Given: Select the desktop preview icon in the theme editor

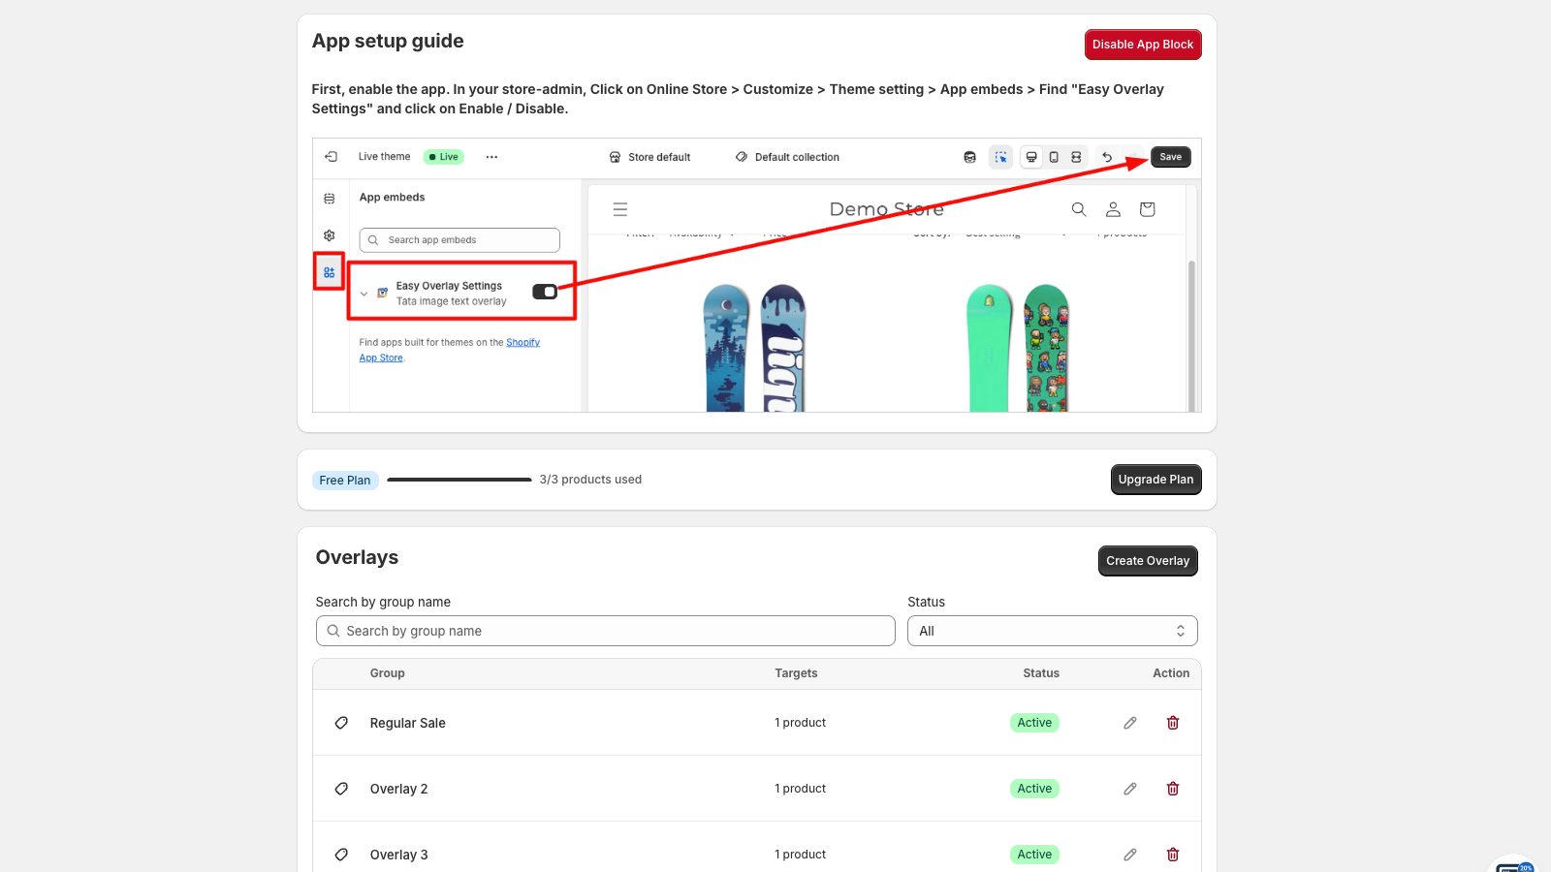Looking at the screenshot, I should pos(1031,156).
